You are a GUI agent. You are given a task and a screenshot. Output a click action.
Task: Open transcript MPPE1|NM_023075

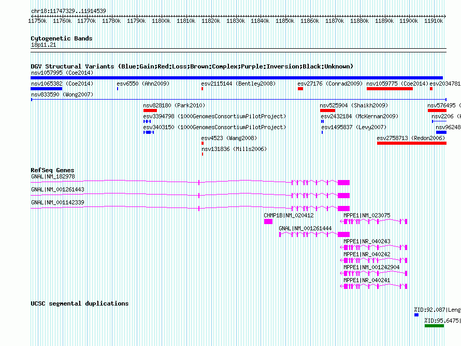point(367,216)
